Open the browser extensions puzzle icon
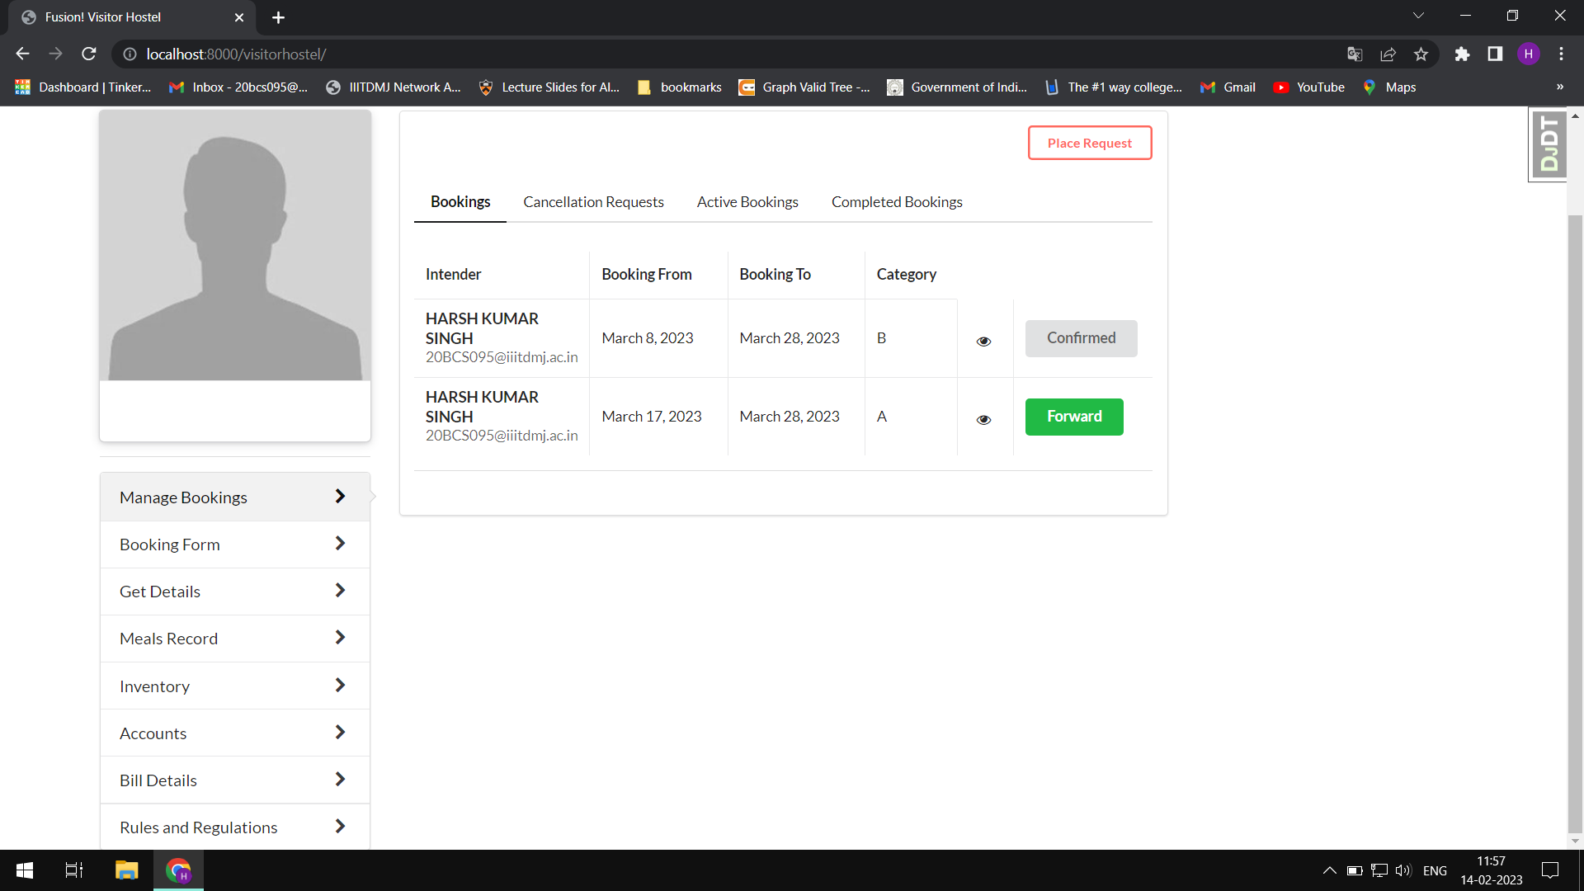Viewport: 1584px width, 891px height. point(1462,54)
